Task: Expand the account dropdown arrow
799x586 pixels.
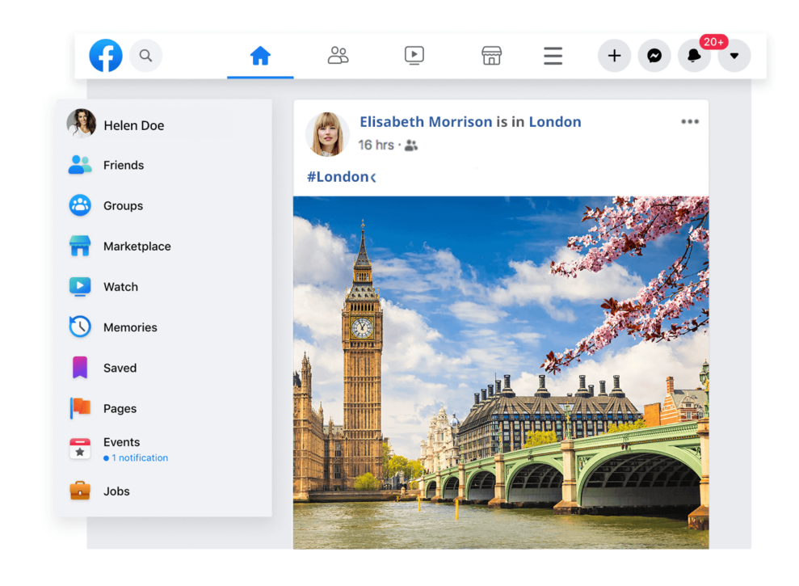Action: click(734, 56)
